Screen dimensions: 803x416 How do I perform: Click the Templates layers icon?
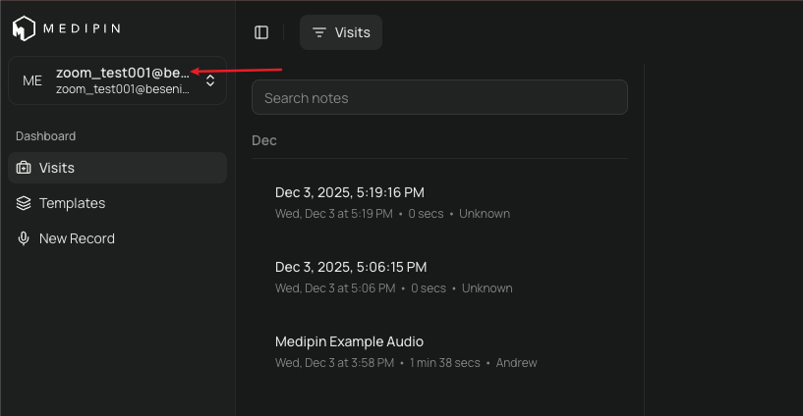[24, 203]
